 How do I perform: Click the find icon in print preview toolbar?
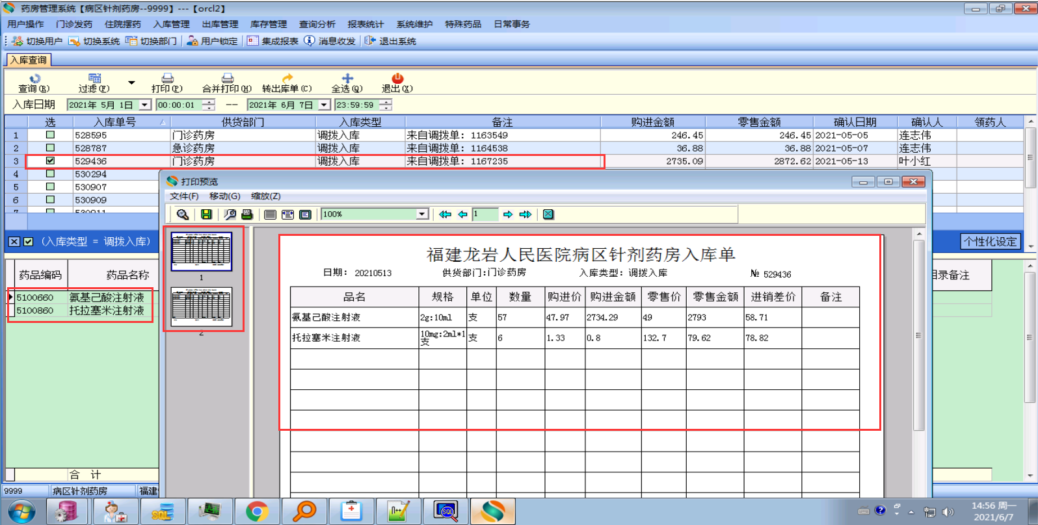coord(230,214)
